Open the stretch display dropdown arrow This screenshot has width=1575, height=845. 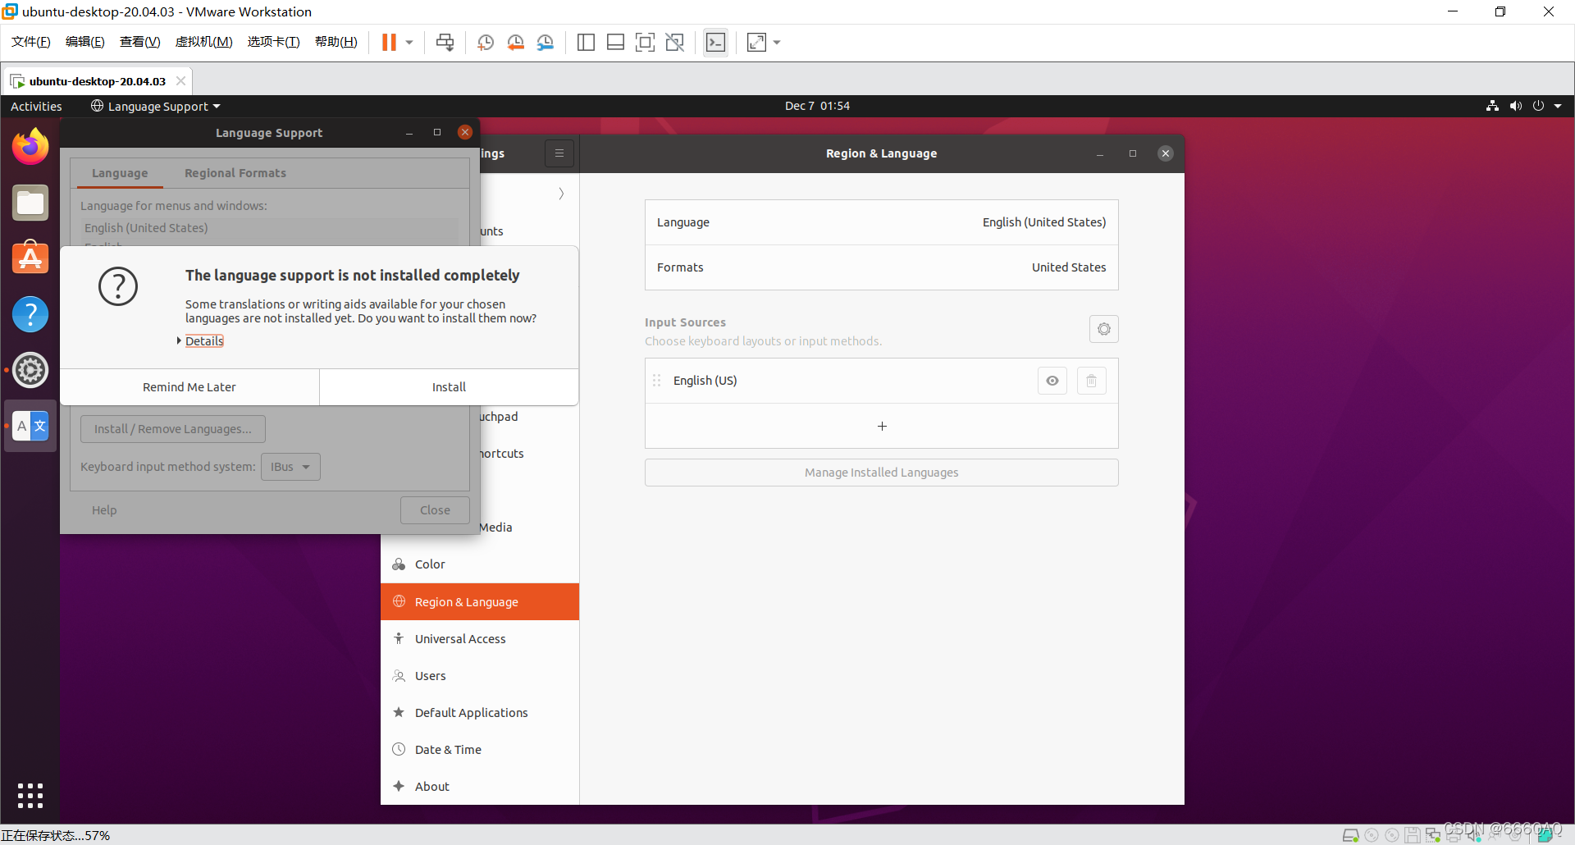[777, 42]
